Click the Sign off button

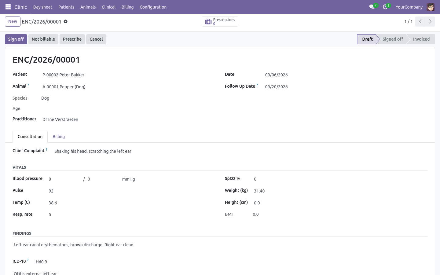pos(16,39)
